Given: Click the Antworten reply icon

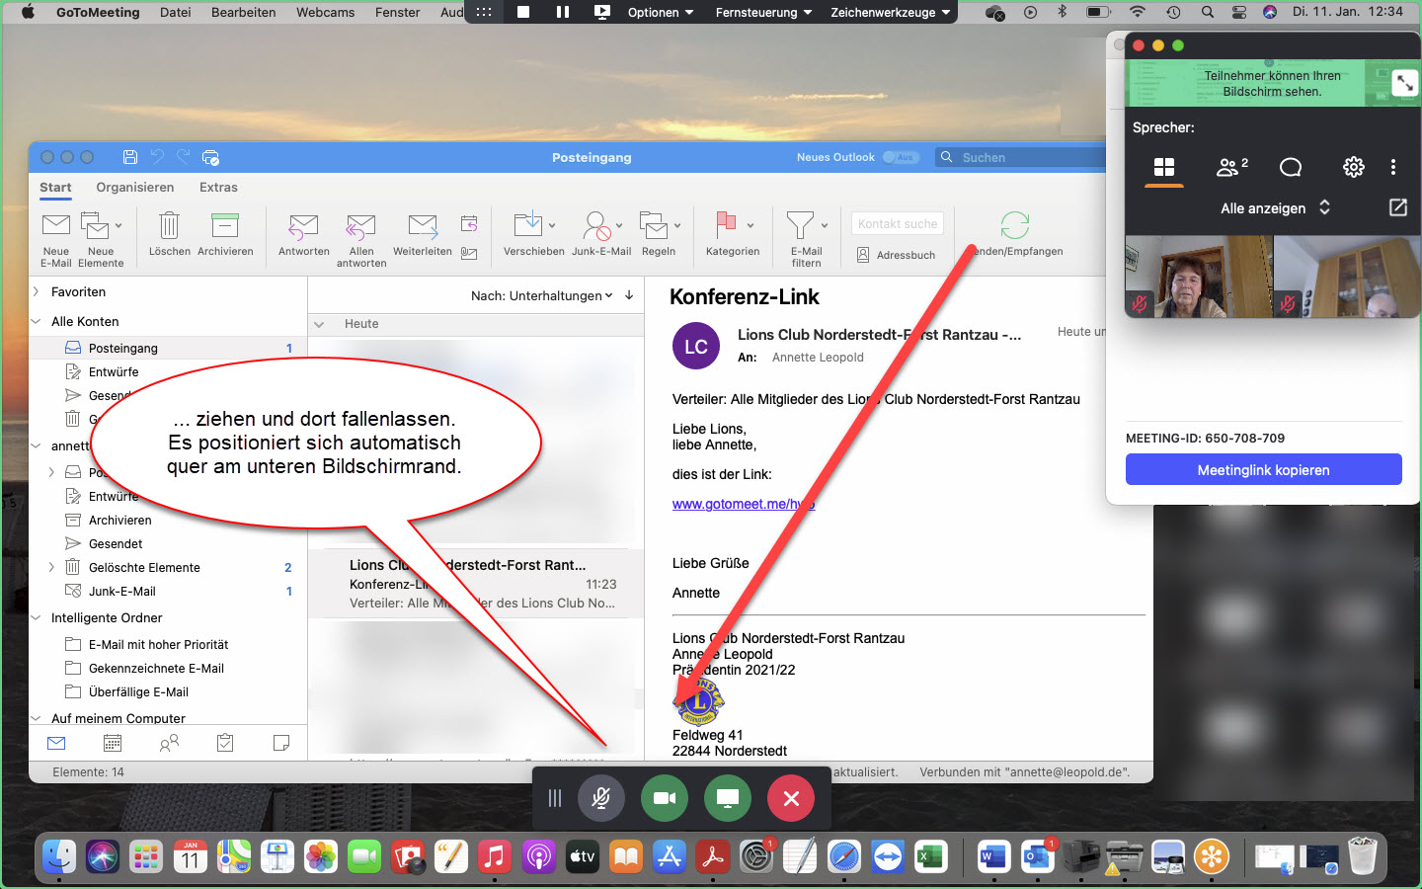Looking at the screenshot, I should coord(303,226).
